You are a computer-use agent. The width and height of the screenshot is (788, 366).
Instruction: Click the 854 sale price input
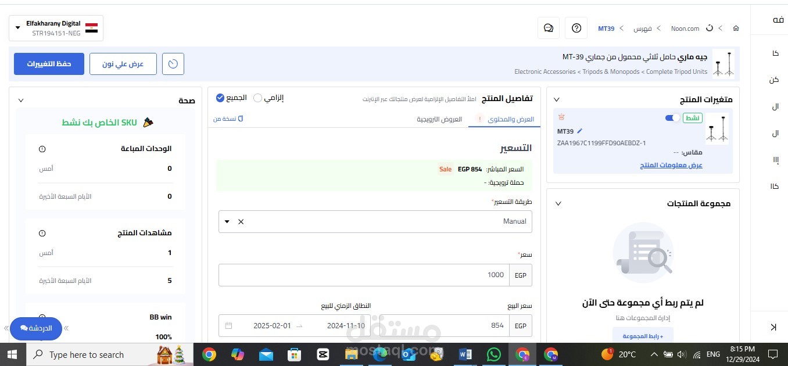[440, 325]
